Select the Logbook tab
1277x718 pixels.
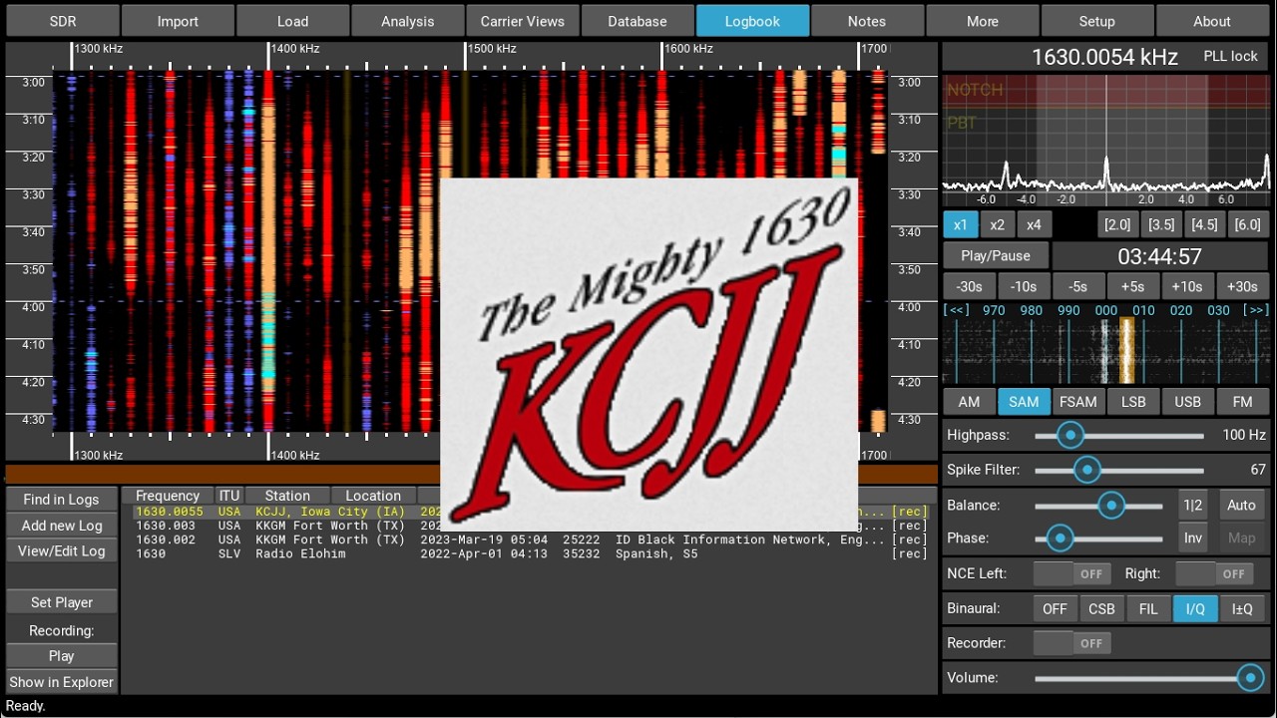pyautogui.click(x=752, y=21)
